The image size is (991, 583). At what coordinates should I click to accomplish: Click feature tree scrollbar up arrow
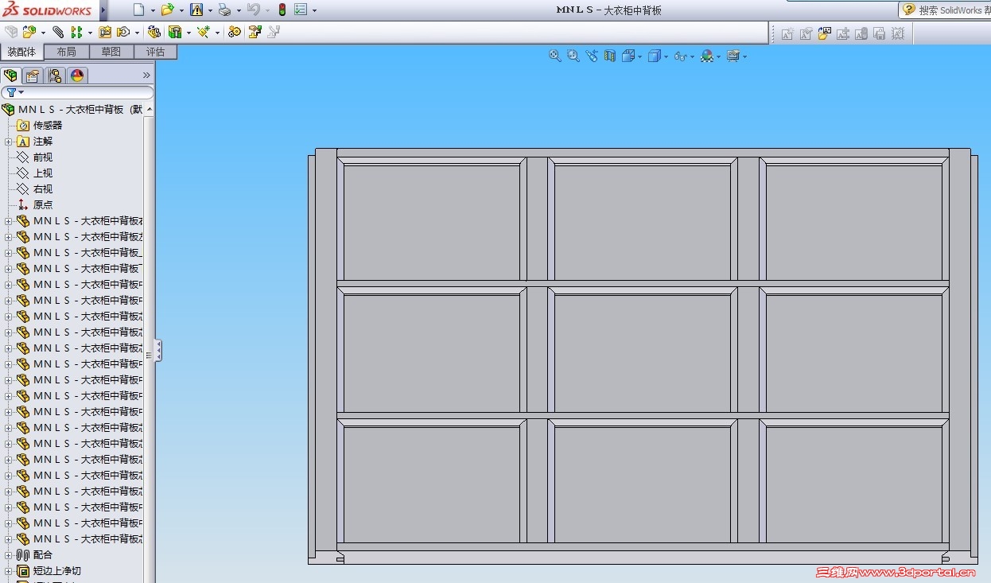coord(150,109)
